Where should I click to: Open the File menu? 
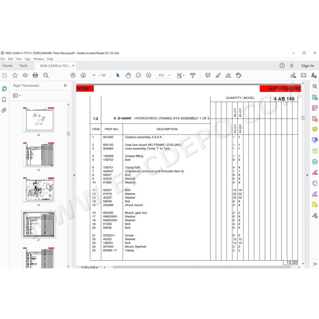tap(3, 59)
